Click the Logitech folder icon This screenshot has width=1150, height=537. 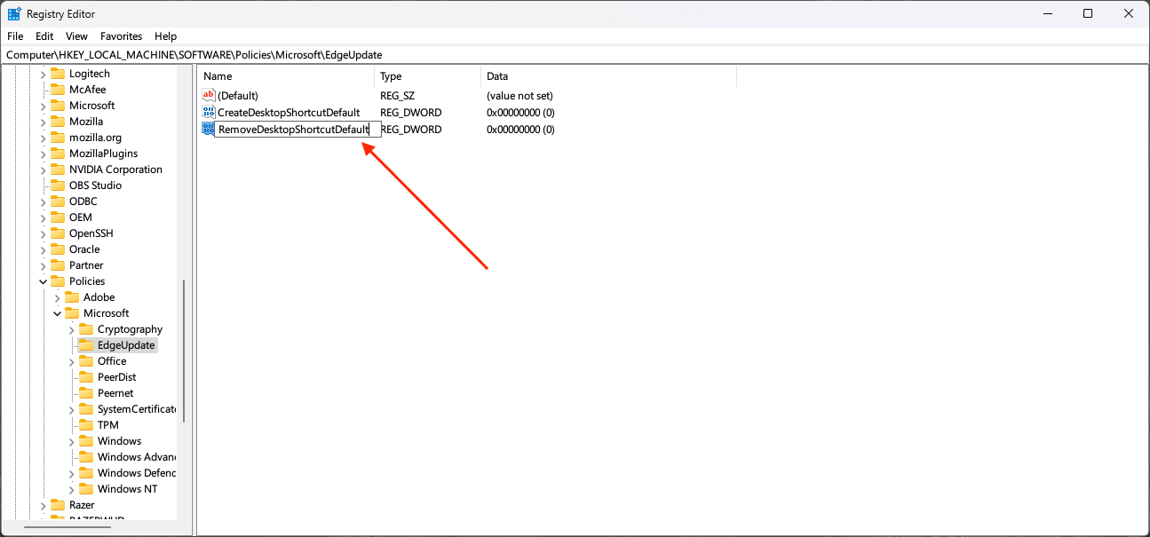58,74
